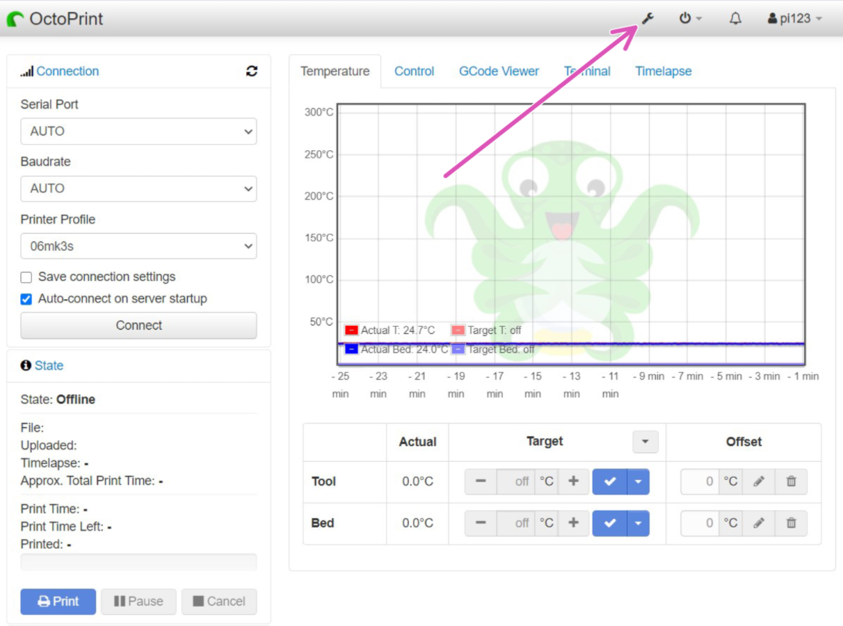Choose a Printer Profile from dropdown
The width and height of the screenshot is (843, 626).
tap(138, 246)
